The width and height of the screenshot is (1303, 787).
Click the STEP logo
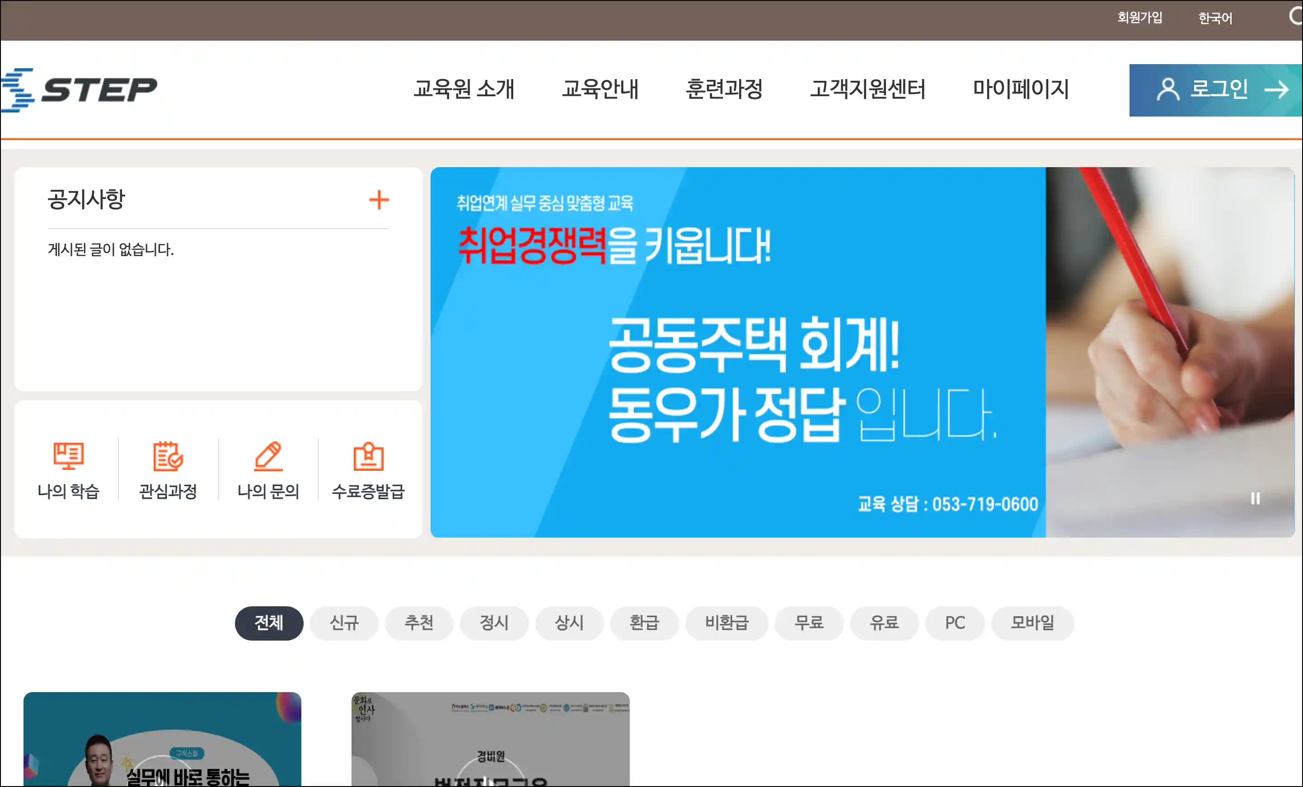point(79,90)
